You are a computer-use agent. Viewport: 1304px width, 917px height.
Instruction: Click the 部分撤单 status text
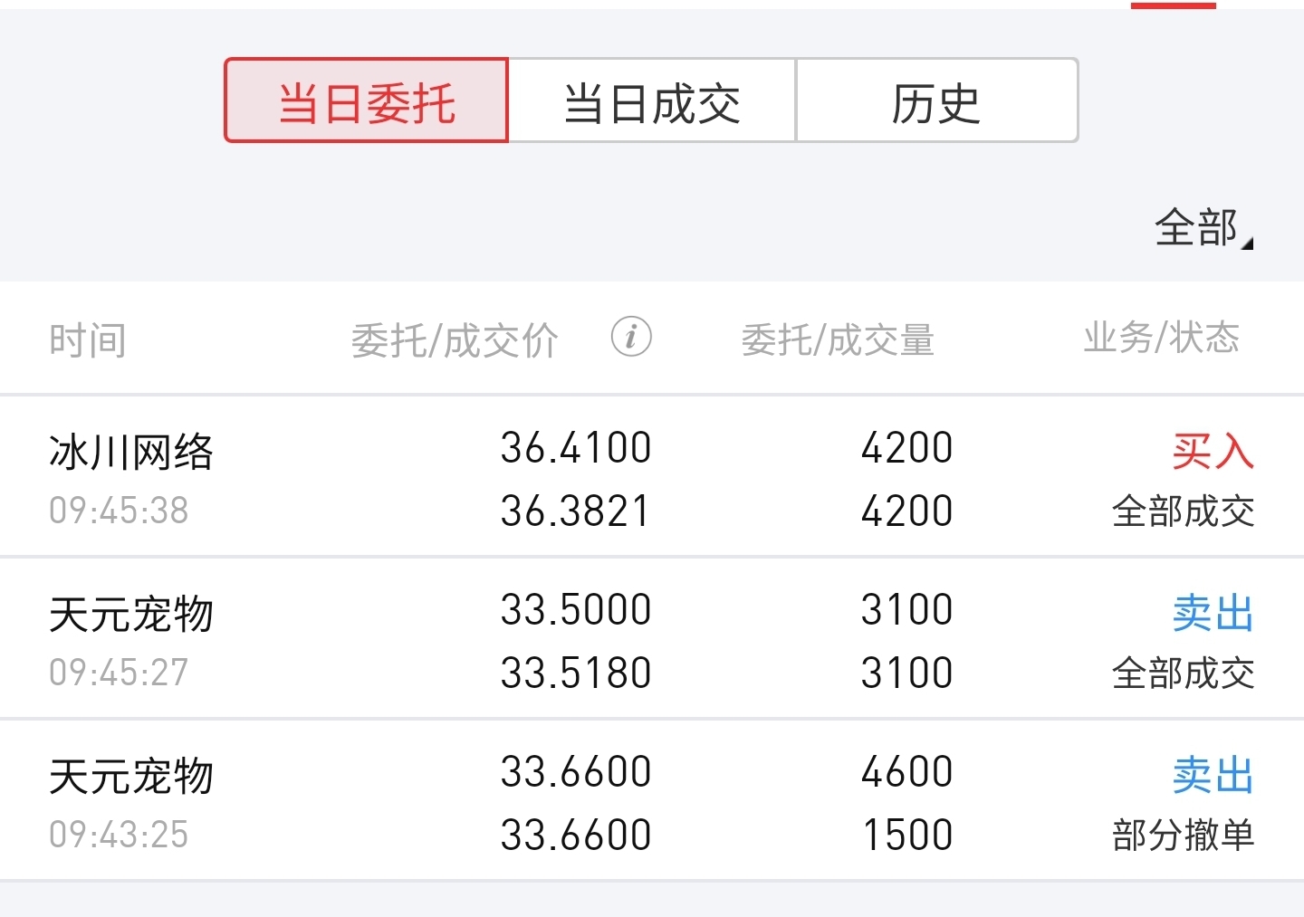(x=1183, y=835)
